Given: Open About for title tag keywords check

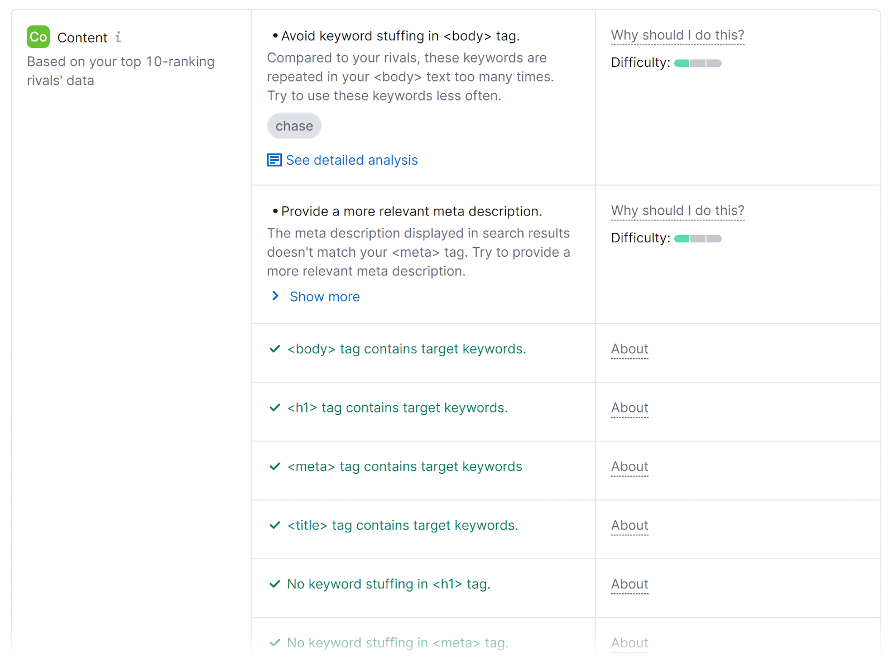Looking at the screenshot, I should pos(629,525).
